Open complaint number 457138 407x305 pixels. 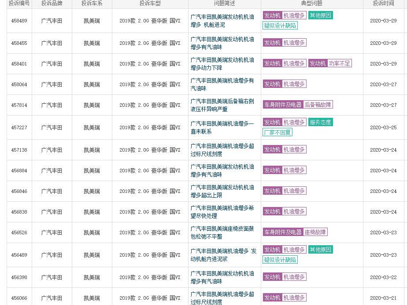pos(19,150)
